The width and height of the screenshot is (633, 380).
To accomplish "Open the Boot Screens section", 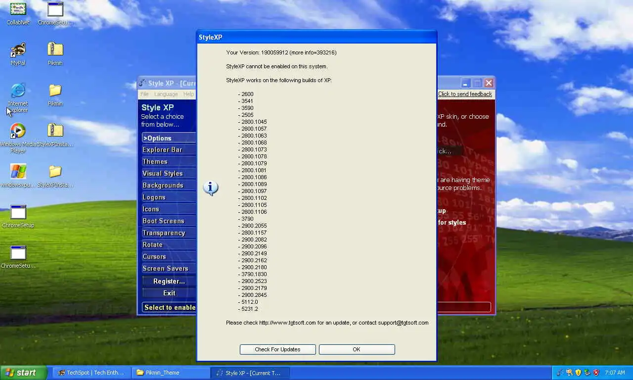I will coord(169,221).
